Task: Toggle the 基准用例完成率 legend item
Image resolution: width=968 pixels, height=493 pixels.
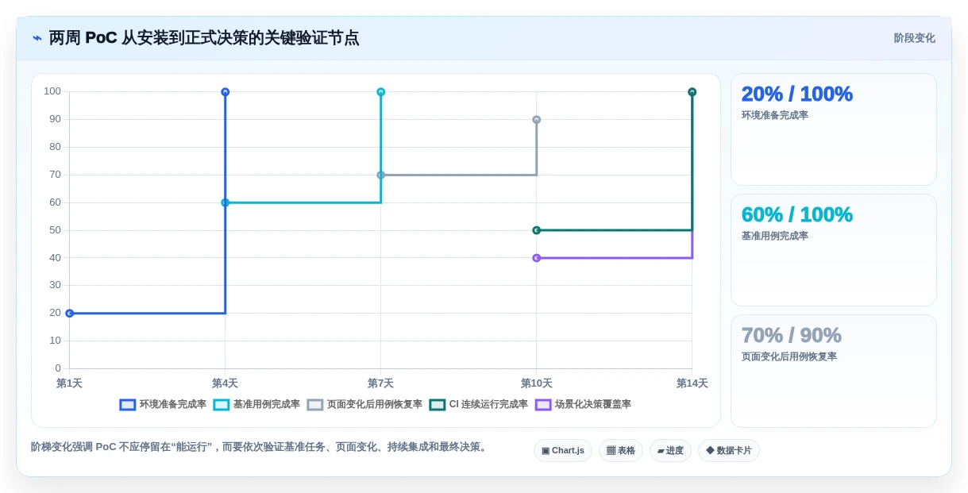Action: click(x=256, y=404)
